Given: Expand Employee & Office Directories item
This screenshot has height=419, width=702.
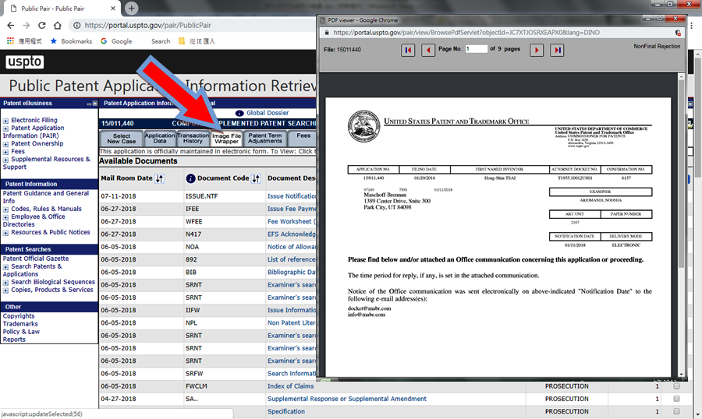Looking at the screenshot, I should pos(5,217).
